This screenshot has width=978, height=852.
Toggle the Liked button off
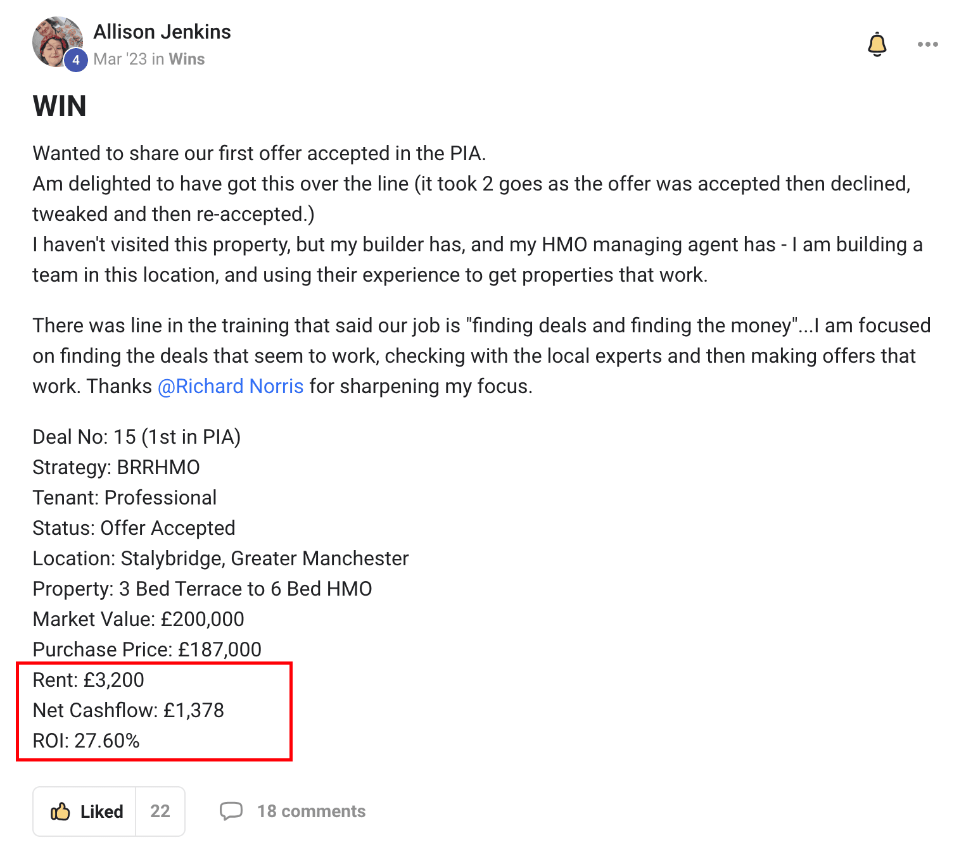pos(85,811)
